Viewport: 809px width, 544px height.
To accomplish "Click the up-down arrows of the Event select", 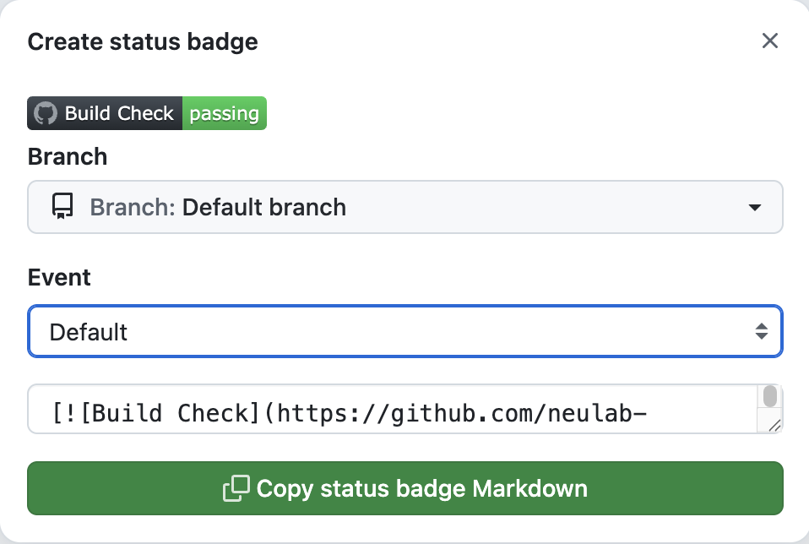I will (762, 331).
